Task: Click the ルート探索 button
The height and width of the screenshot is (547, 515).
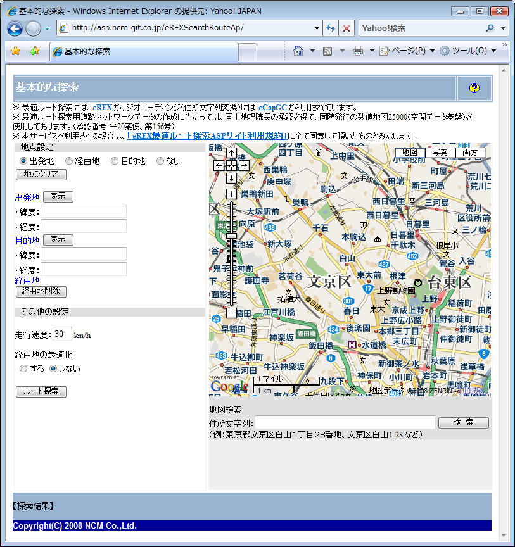Action: click(x=41, y=391)
